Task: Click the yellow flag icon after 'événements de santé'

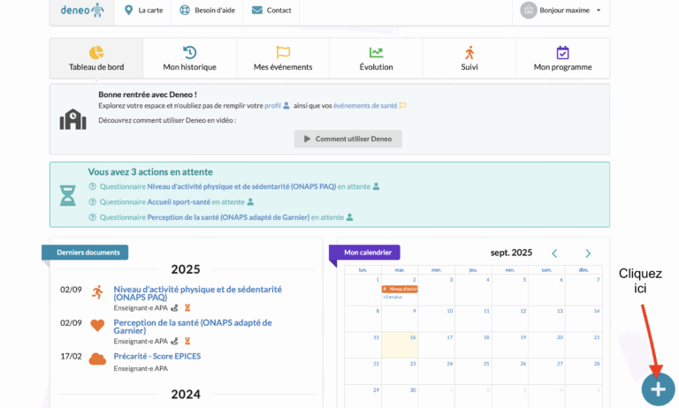Action: [402, 106]
